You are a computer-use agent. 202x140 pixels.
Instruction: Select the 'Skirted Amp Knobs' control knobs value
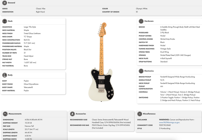click(168, 39)
